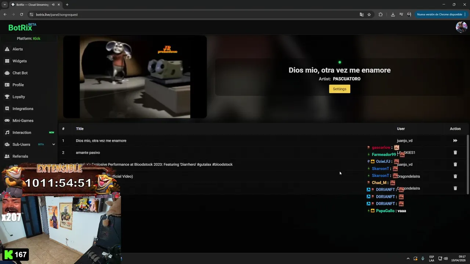
Task: Click the 'Platform: Kick' label
Action: click(x=29, y=38)
